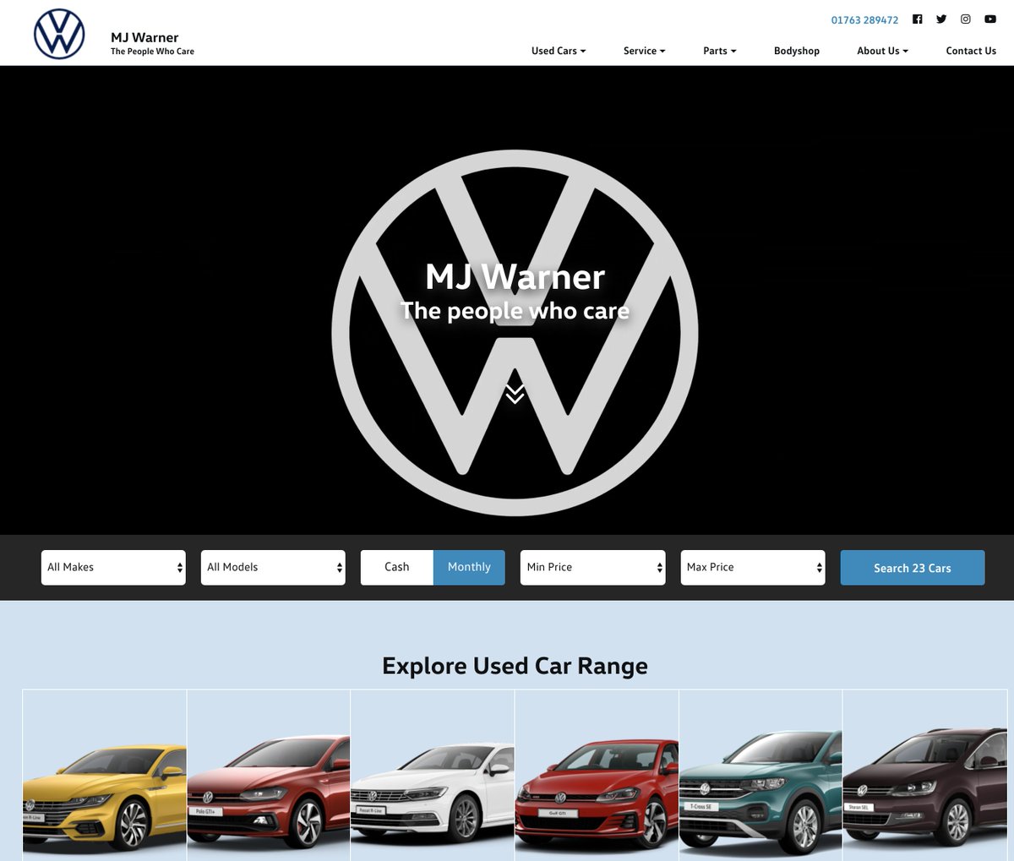Open the Min Price dropdown

[x=592, y=567]
